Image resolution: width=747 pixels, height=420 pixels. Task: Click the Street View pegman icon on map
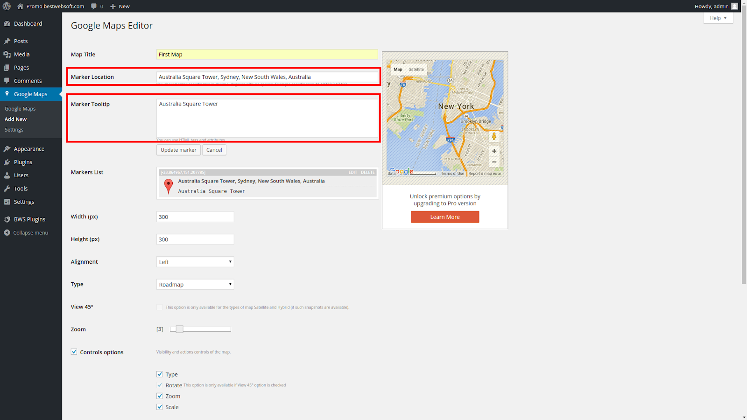coord(494,136)
